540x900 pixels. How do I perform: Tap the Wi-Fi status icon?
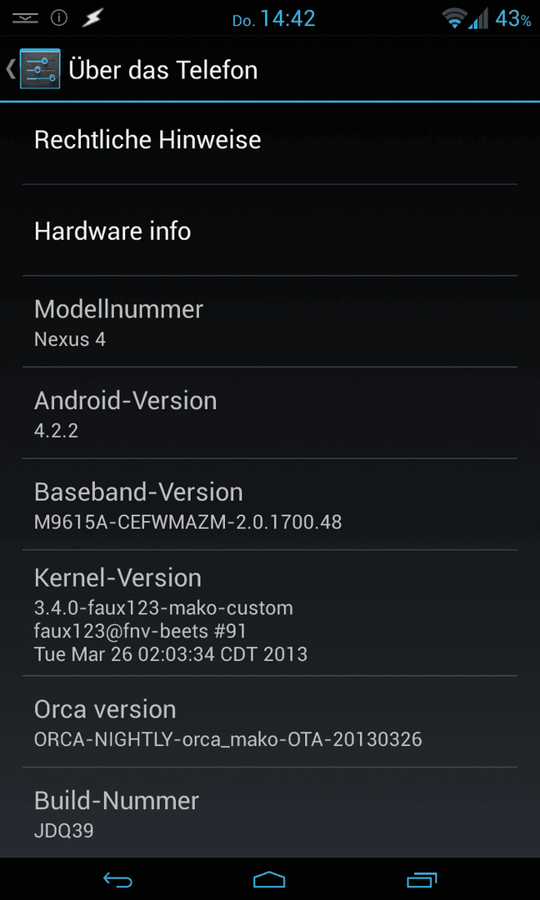tap(454, 19)
